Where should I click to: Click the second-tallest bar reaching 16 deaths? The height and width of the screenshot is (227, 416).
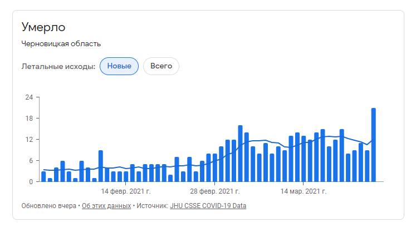240,154
